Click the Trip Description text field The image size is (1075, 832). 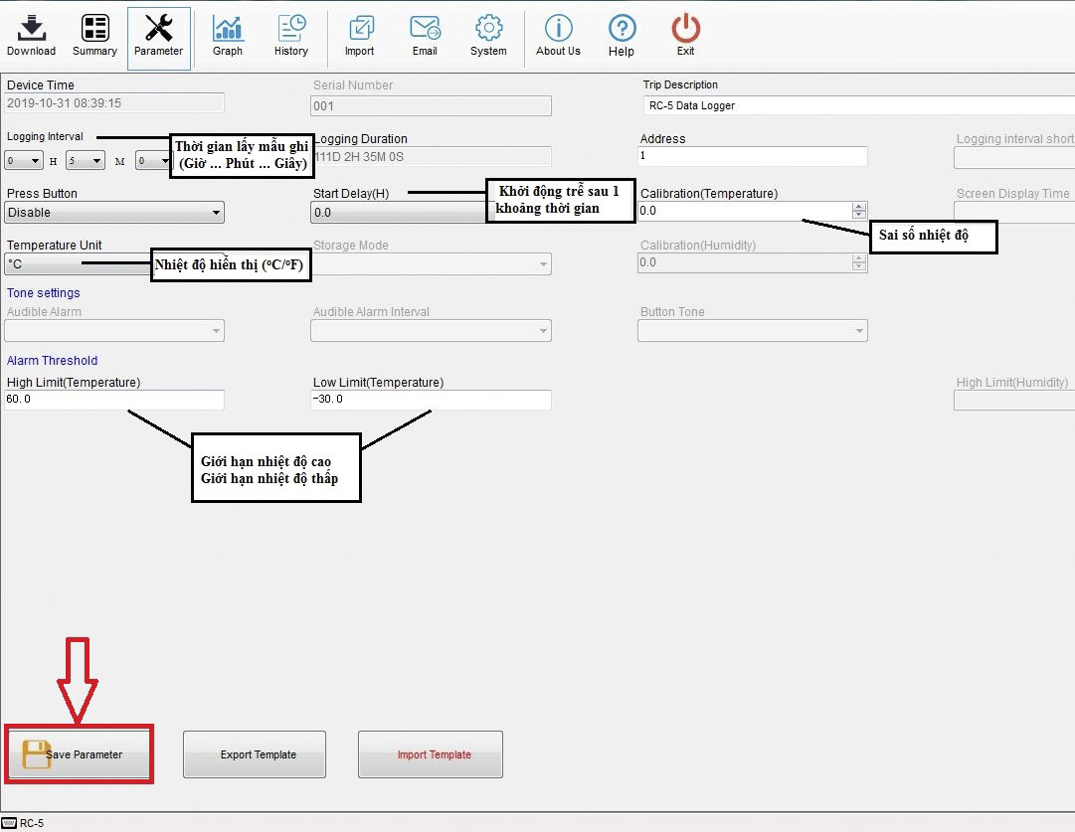[855, 105]
